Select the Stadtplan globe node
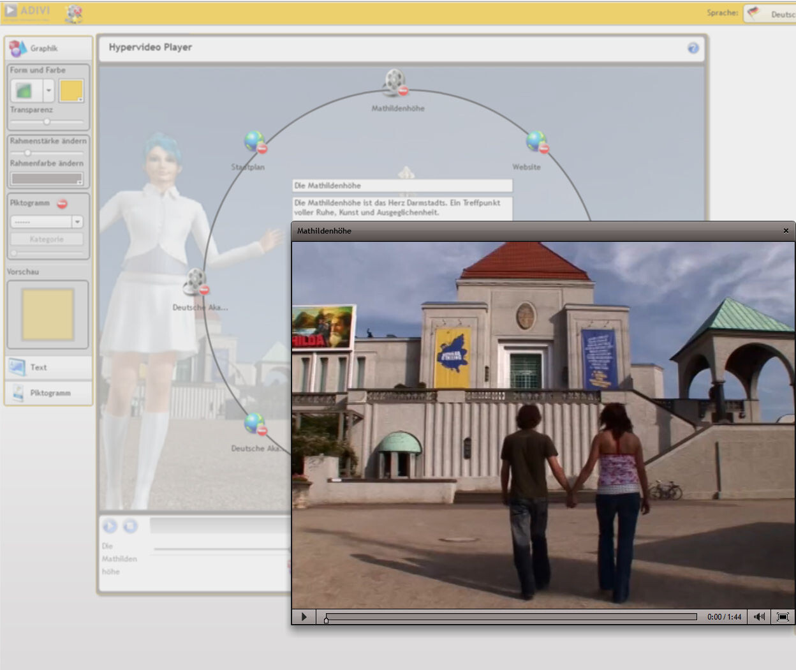This screenshot has width=796, height=670. pyautogui.click(x=254, y=140)
